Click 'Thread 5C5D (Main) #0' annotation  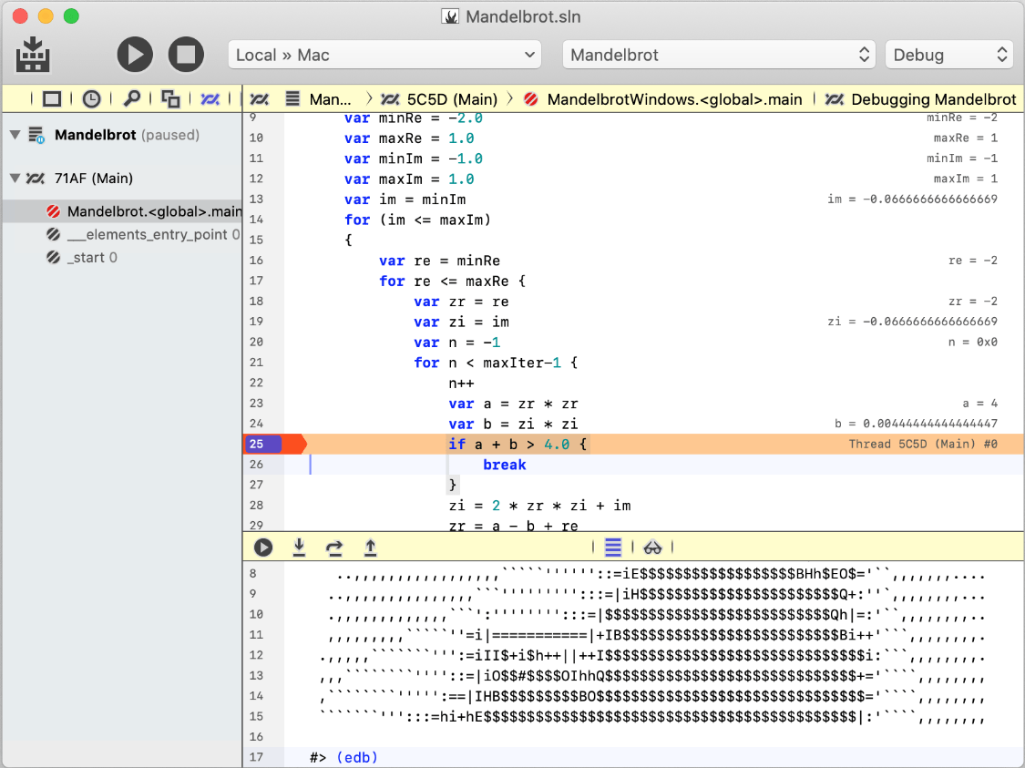tap(923, 444)
